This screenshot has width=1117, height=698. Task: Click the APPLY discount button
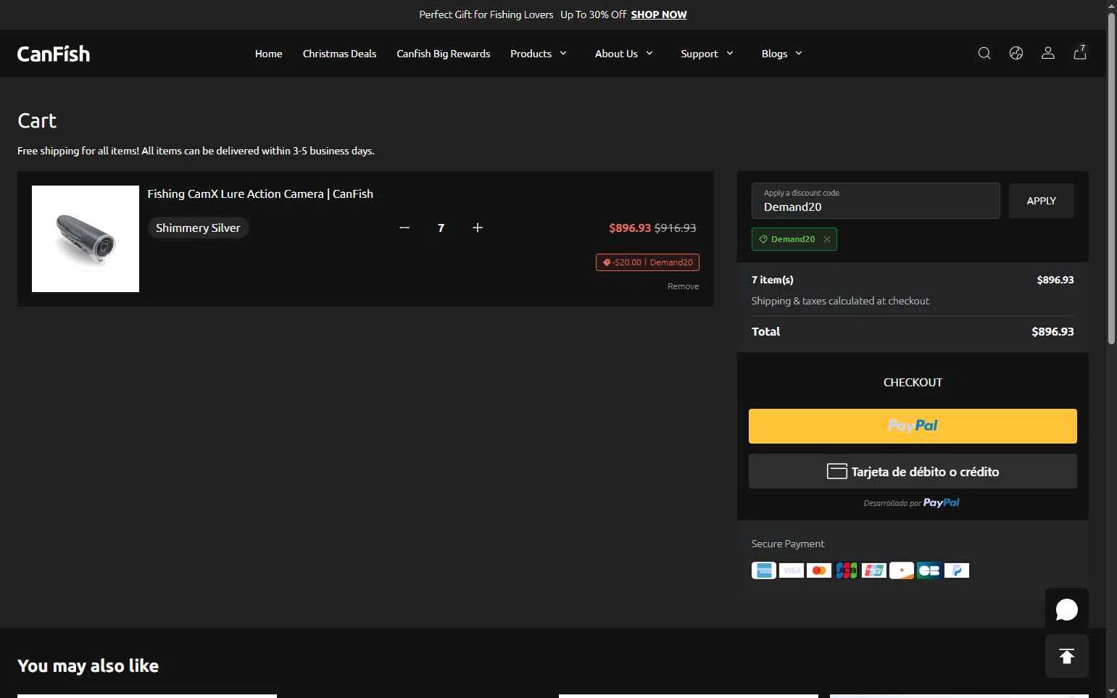point(1041,201)
